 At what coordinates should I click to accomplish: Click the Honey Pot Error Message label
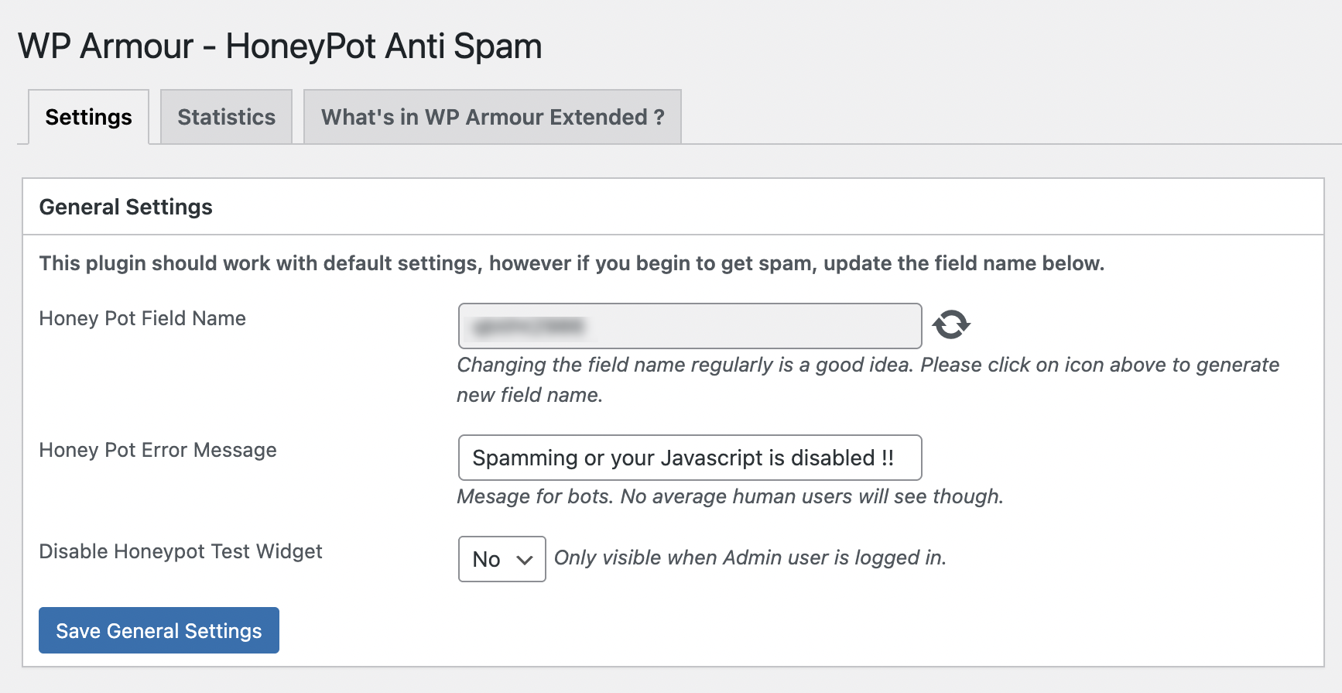click(158, 450)
